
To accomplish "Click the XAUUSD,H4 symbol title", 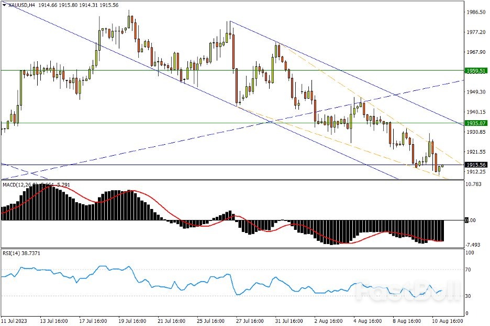I will tap(22, 4).
